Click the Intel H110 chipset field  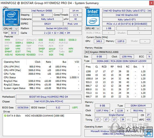(x=49, y=101)
